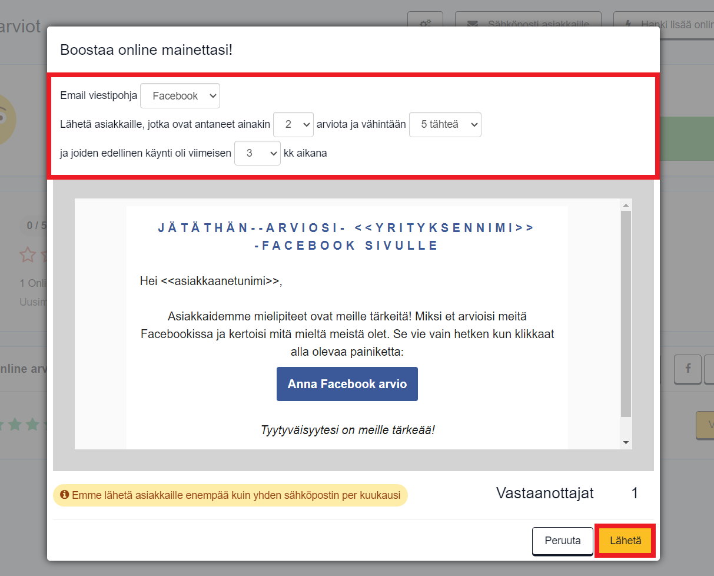Click the 'Tyytyväisyytesi on meille tärkeää!' line

point(347,429)
